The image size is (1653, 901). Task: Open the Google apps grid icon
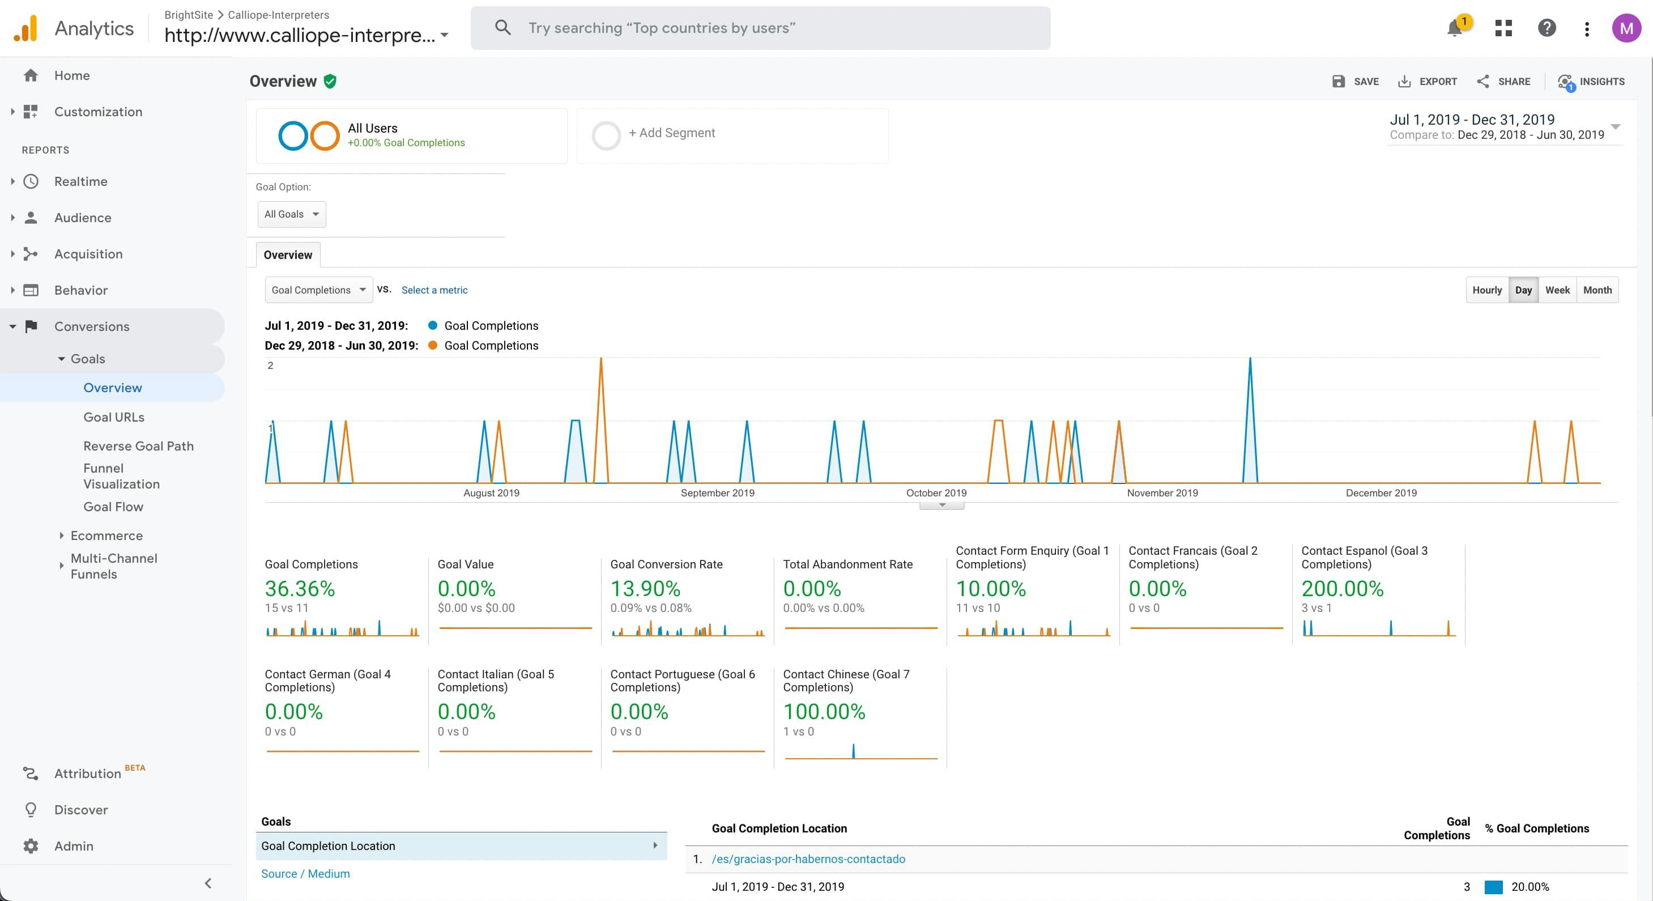1503,28
